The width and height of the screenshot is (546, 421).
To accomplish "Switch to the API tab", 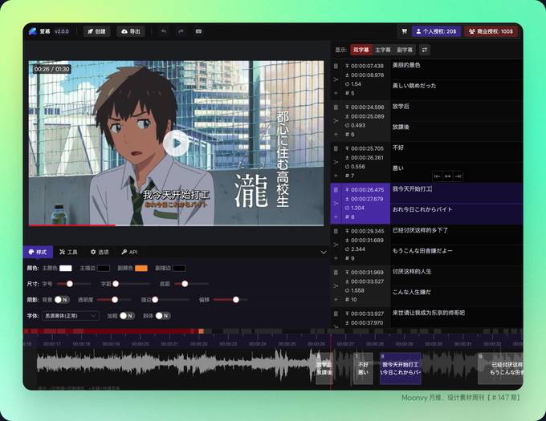I will coord(130,252).
